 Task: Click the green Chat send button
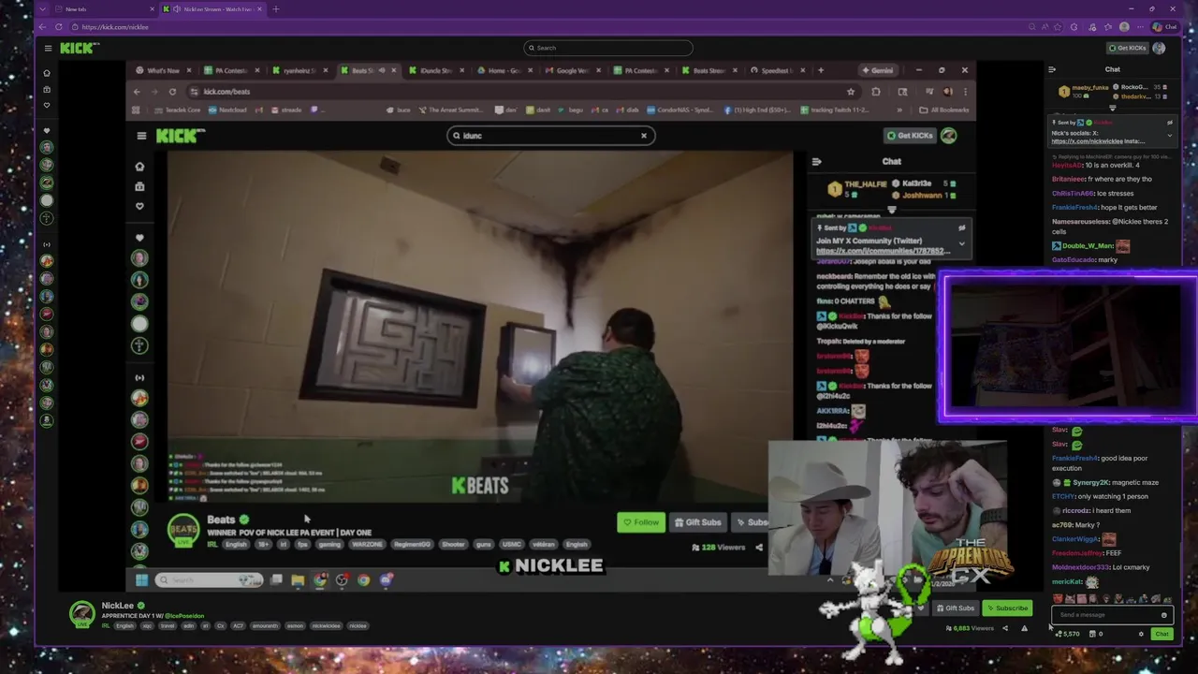(1161, 634)
